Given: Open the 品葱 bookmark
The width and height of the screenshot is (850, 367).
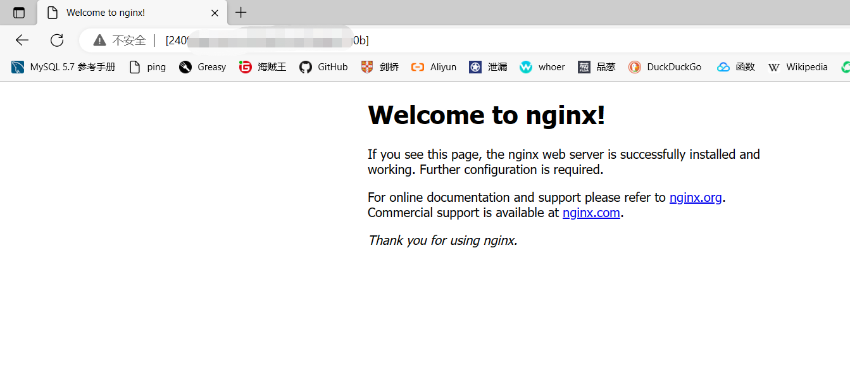Looking at the screenshot, I should point(596,67).
